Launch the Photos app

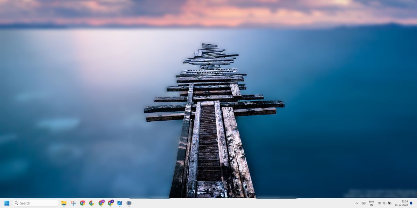point(120,203)
